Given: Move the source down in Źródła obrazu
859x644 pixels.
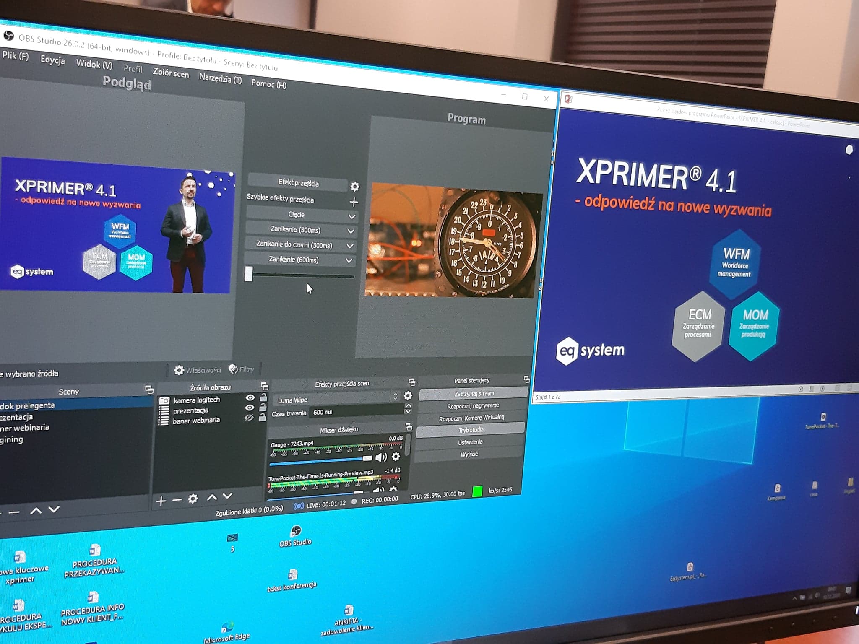Looking at the screenshot, I should tap(228, 496).
